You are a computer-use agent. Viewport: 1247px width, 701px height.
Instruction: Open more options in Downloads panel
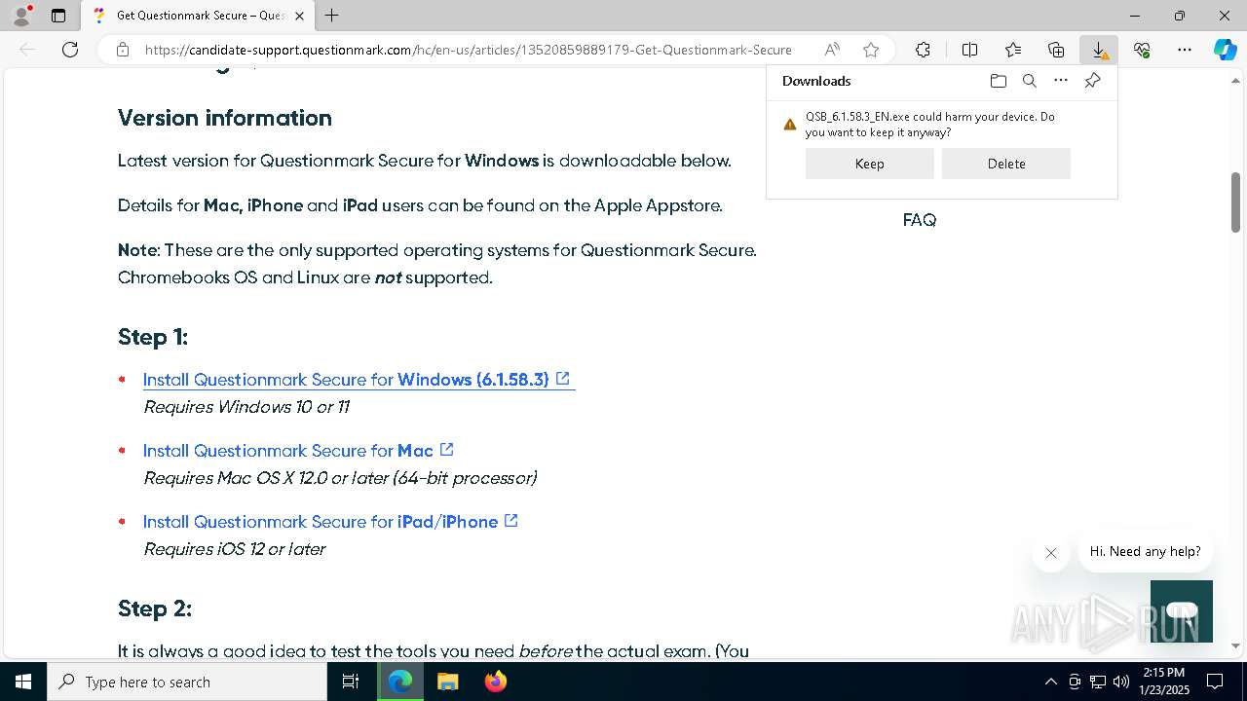(1061, 81)
